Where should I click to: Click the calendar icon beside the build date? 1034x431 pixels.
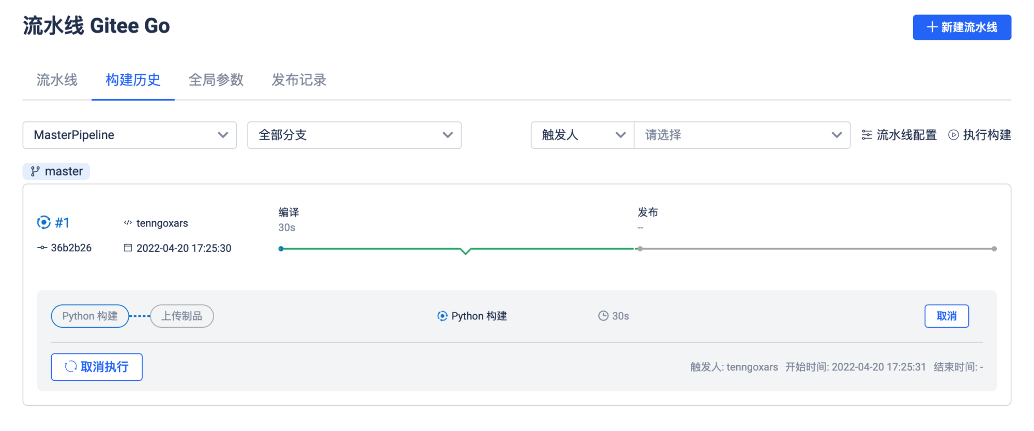(128, 248)
